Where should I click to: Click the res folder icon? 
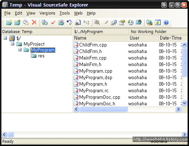pyautogui.click(x=33, y=56)
